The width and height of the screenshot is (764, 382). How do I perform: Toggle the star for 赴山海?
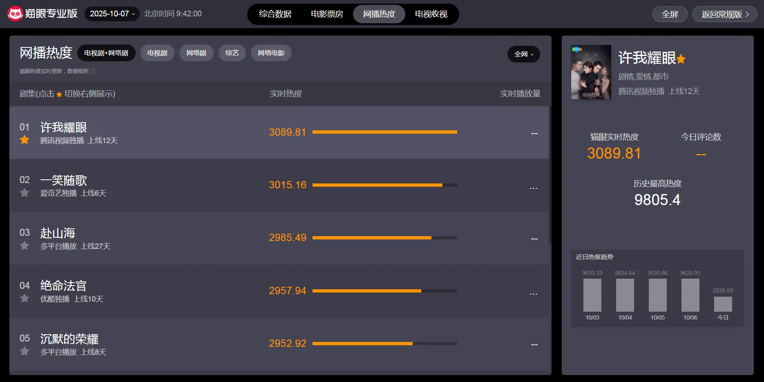[x=25, y=246]
